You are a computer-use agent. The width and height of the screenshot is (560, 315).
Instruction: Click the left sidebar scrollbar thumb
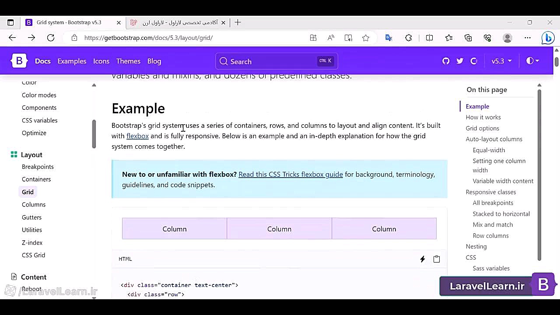pos(94,133)
